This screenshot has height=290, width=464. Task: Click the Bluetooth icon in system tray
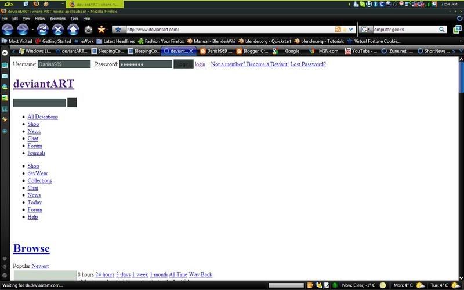(x=375, y=4)
